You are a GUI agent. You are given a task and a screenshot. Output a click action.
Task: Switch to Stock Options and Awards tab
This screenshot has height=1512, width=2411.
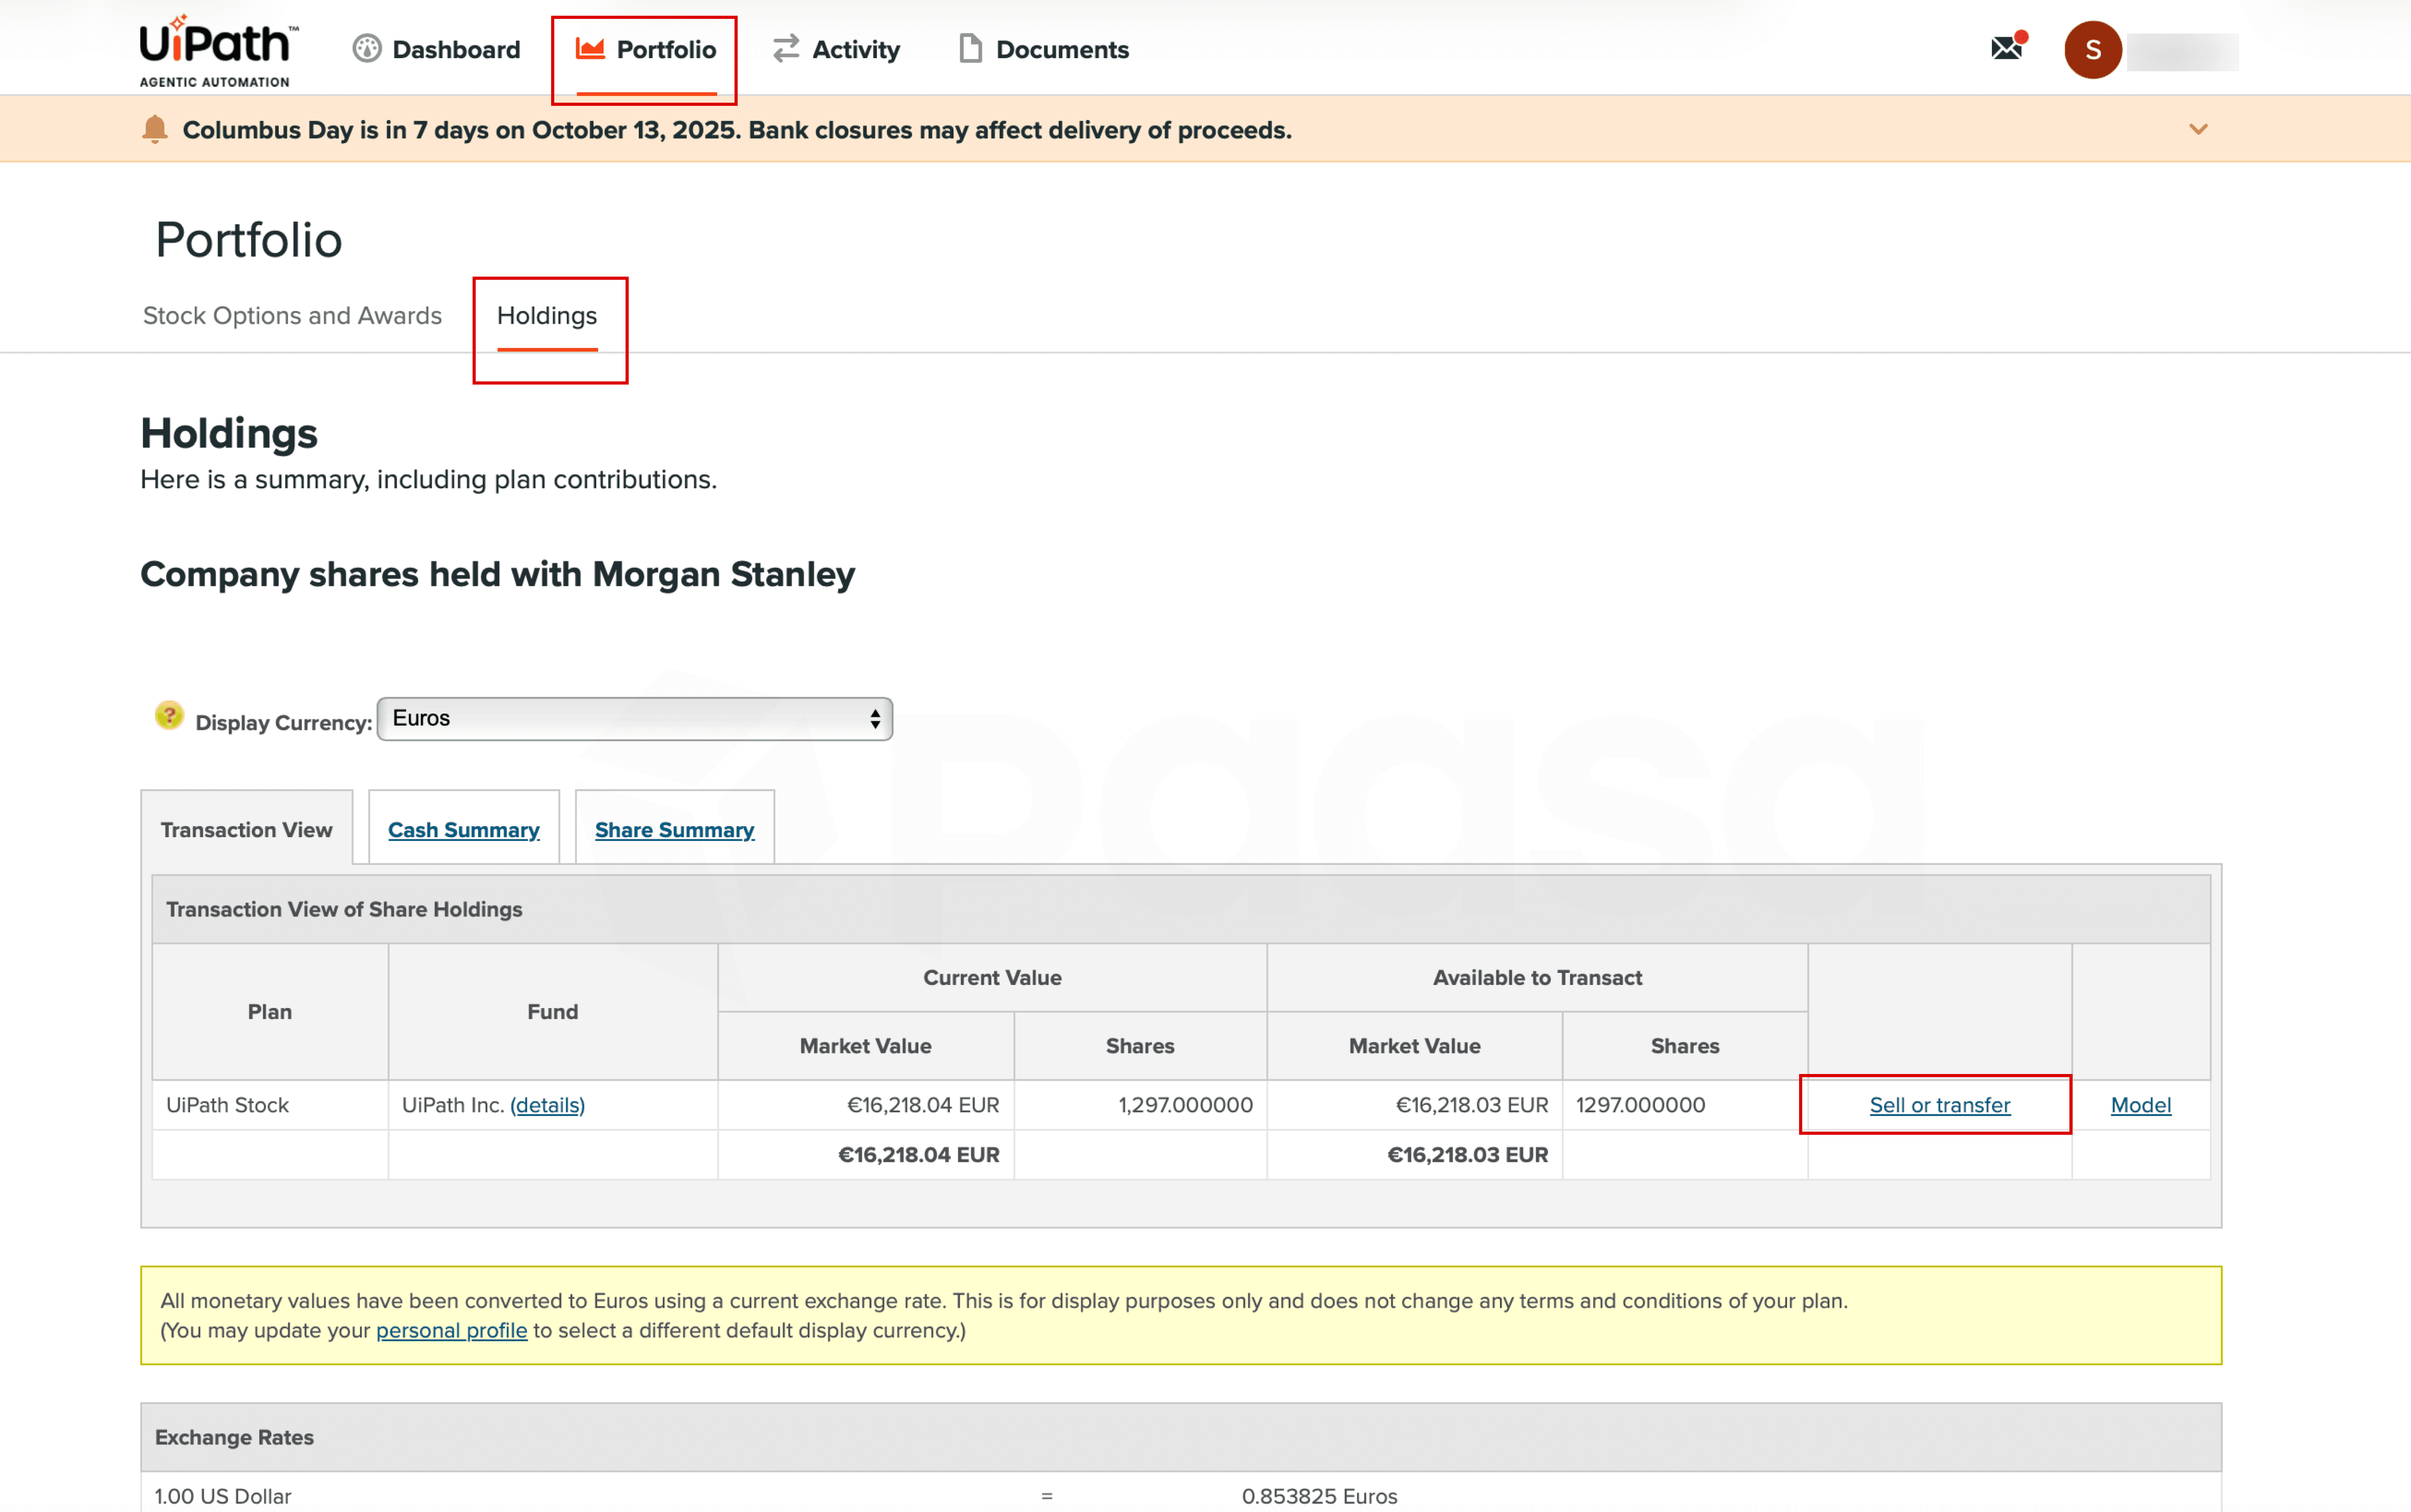[292, 316]
